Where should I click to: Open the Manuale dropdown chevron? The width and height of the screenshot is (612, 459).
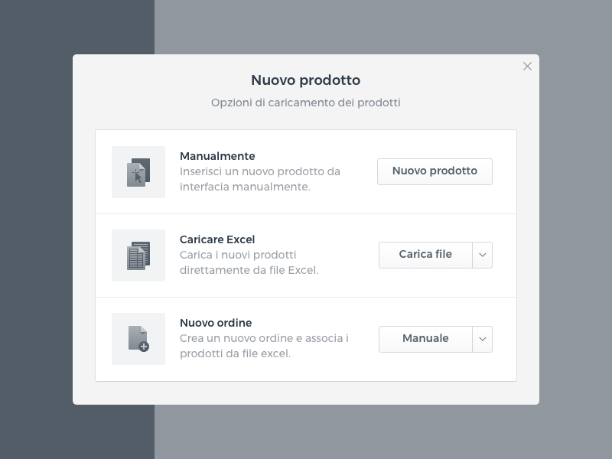pos(482,339)
